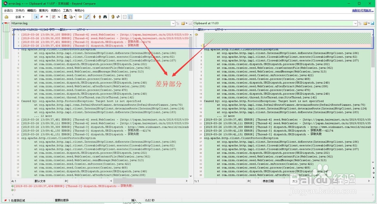377x204 pixels.
Task: Click the Copy to Left yellow arrow
Action: tap(80, 17)
